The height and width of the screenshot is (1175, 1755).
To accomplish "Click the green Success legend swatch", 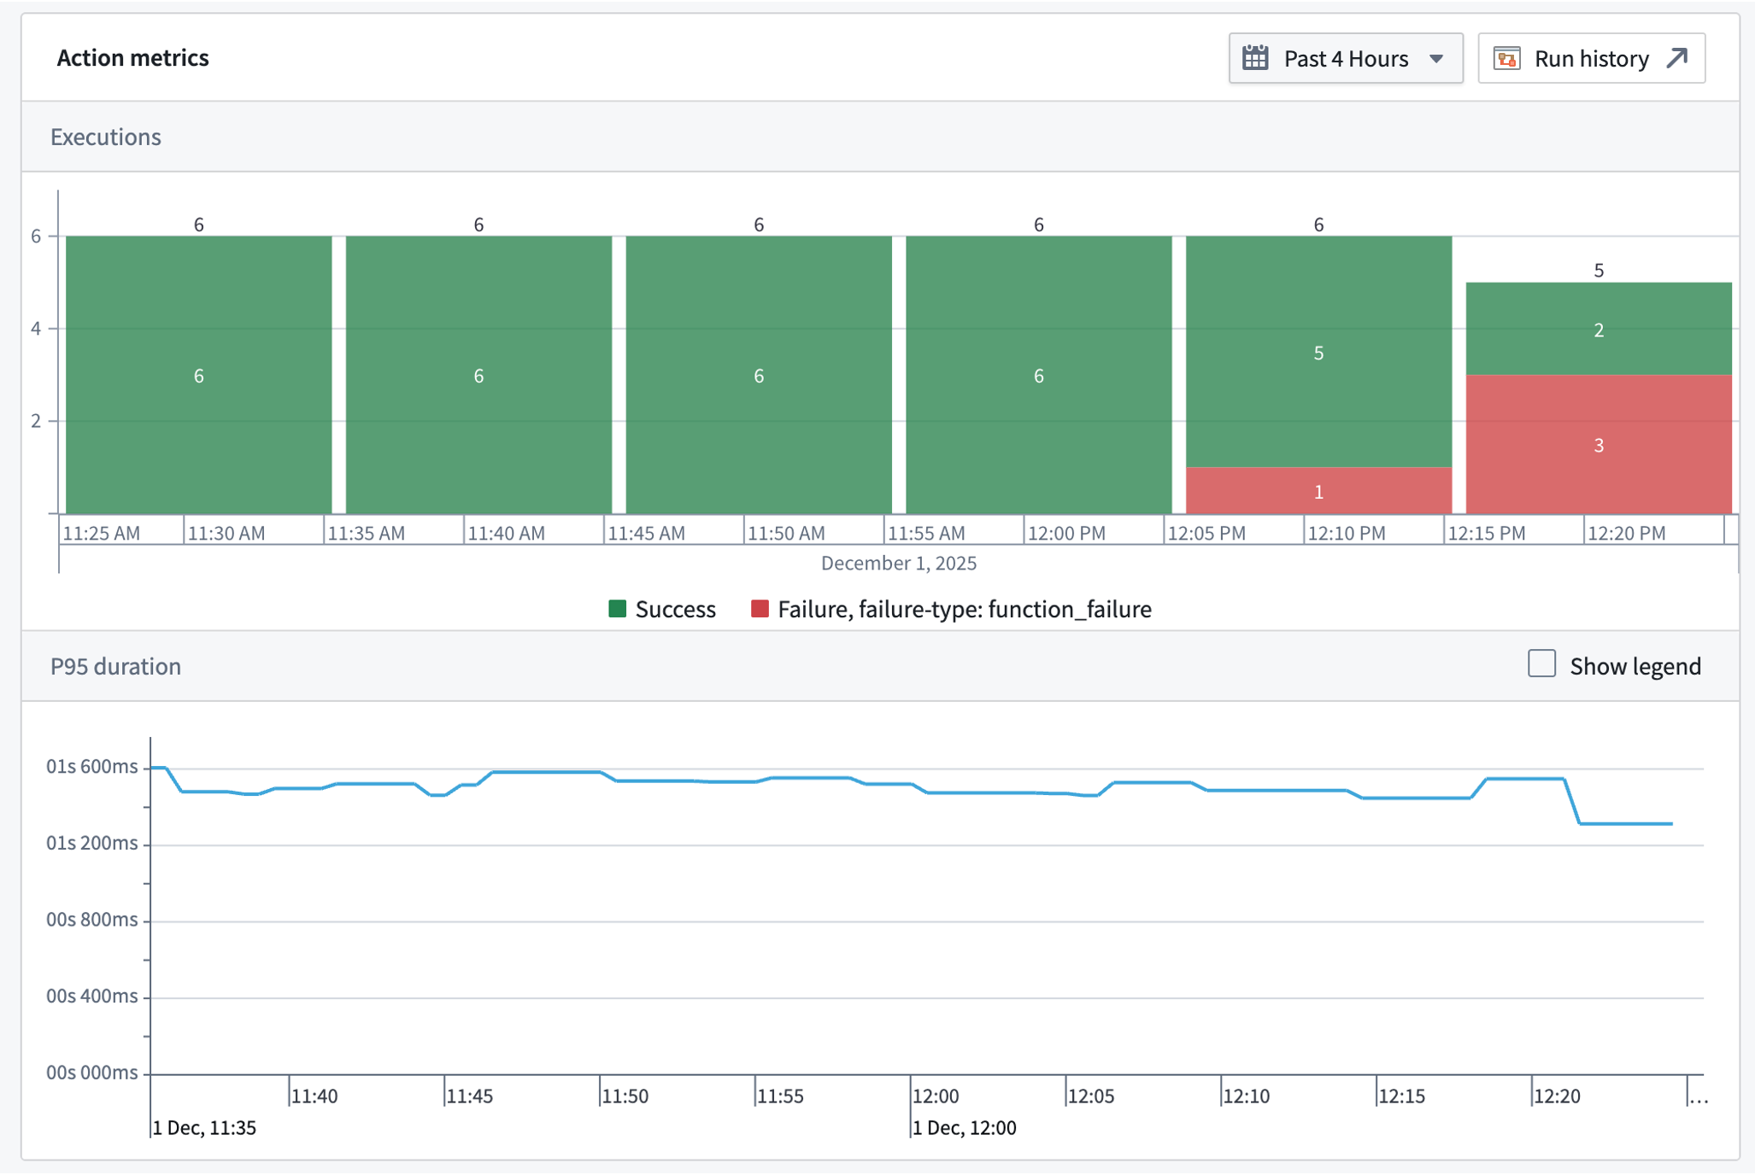I will (617, 609).
